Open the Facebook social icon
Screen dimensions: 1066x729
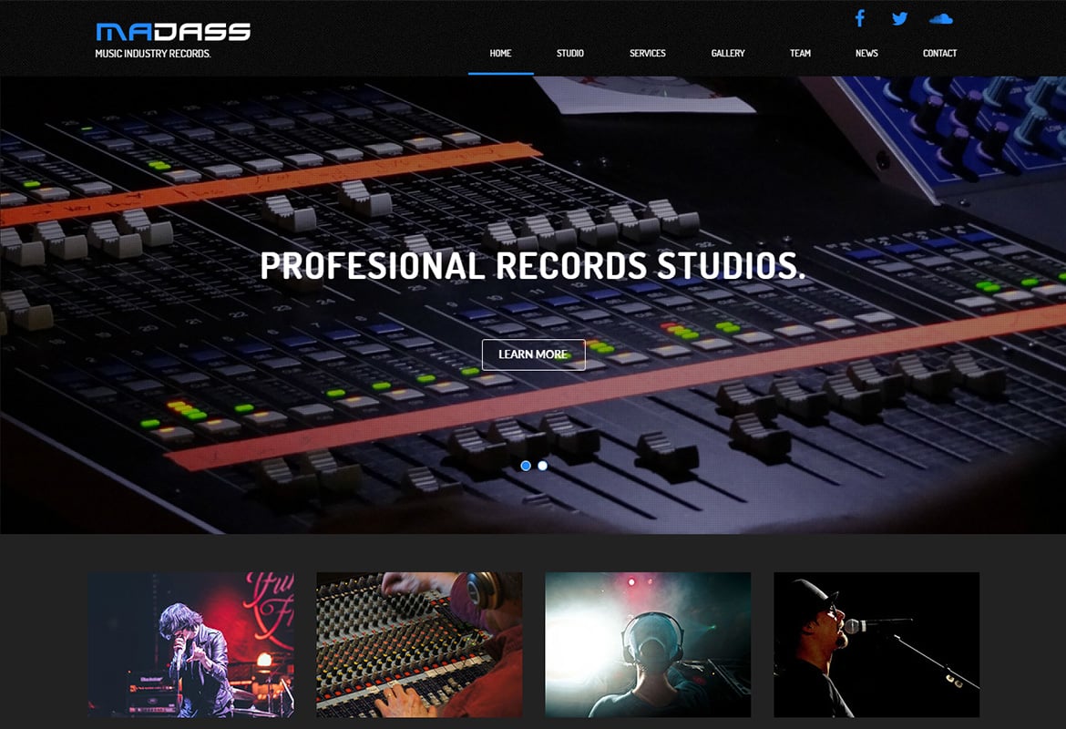click(860, 18)
